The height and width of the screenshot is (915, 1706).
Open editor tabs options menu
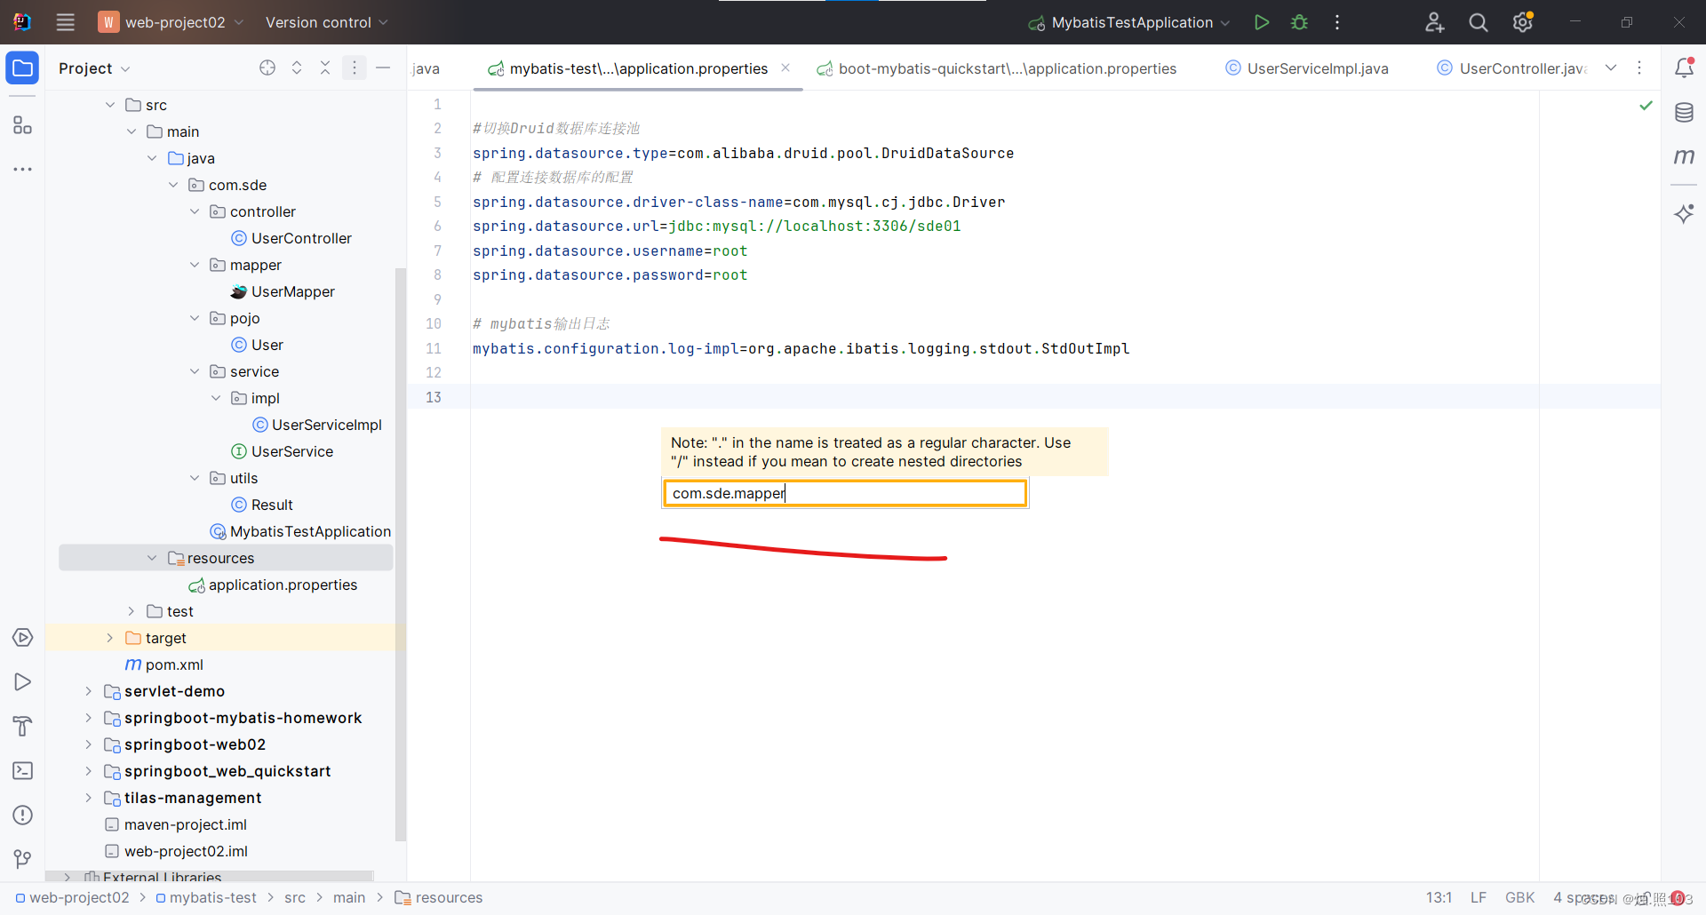[x=1639, y=68]
